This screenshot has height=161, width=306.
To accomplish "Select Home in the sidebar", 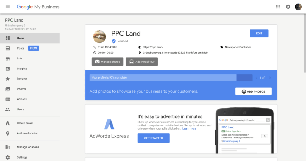I will (x=30, y=38).
